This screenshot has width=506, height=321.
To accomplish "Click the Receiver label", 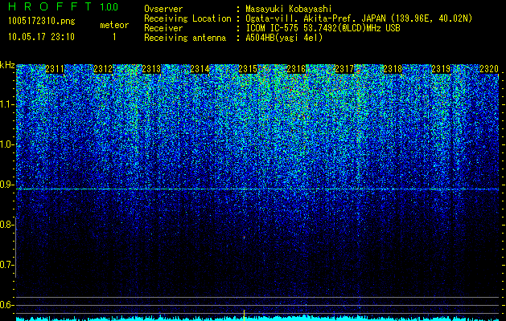I will coord(163,28).
